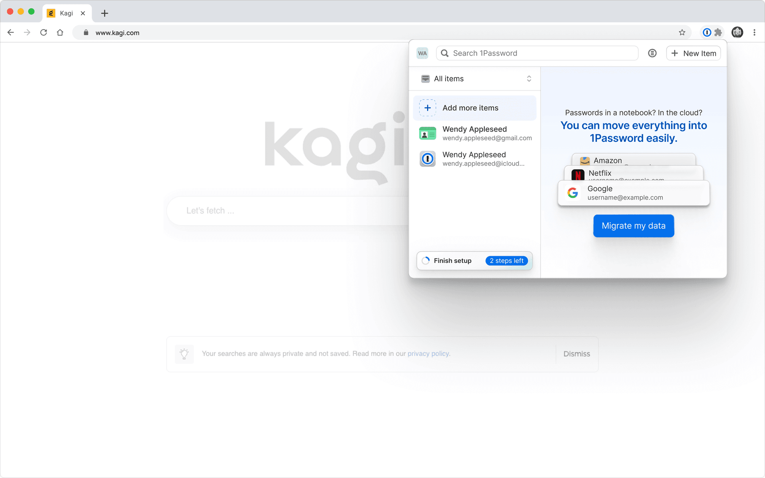The height and width of the screenshot is (478, 765).
Task: Open Chrome profile avatar
Action: coord(737,33)
